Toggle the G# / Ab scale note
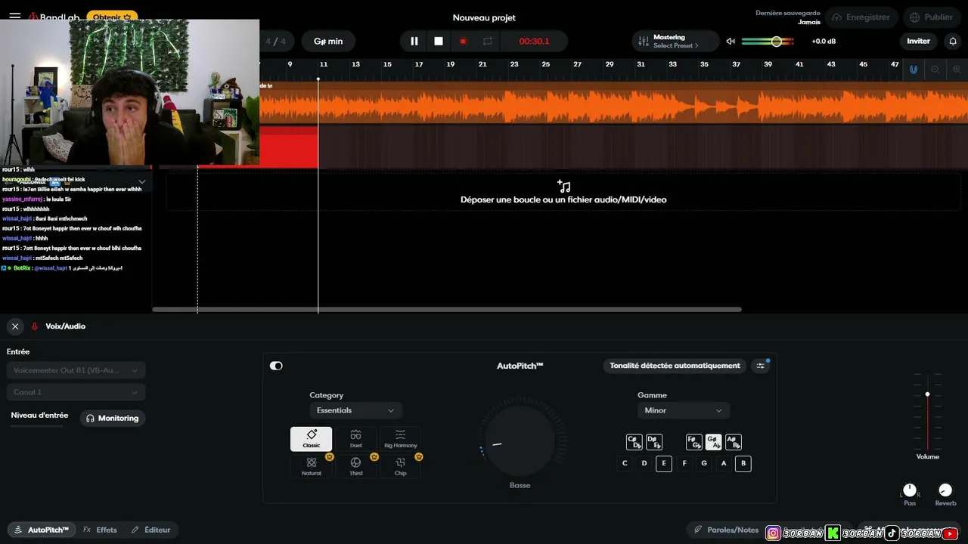The height and width of the screenshot is (544, 968). click(x=713, y=442)
